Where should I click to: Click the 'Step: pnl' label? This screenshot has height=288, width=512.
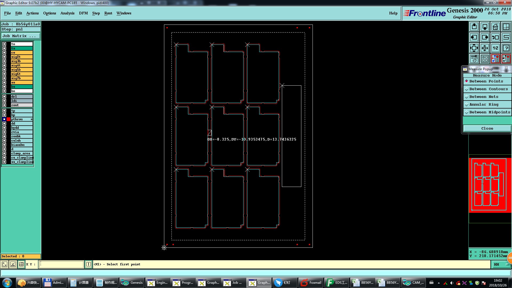point(21,29)
